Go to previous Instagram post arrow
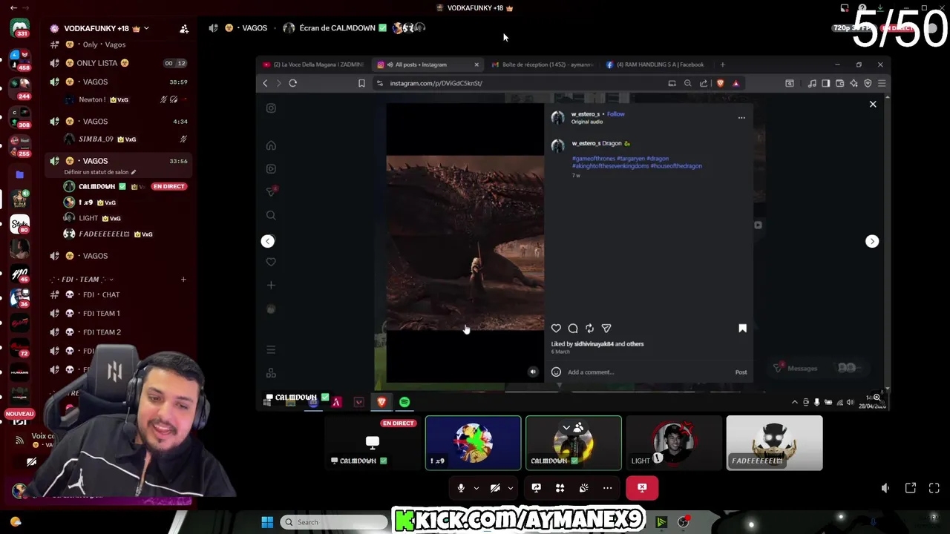 click(x=268, y=241)
